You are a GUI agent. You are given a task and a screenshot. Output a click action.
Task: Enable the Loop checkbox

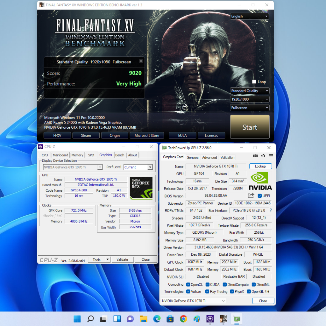254,82
